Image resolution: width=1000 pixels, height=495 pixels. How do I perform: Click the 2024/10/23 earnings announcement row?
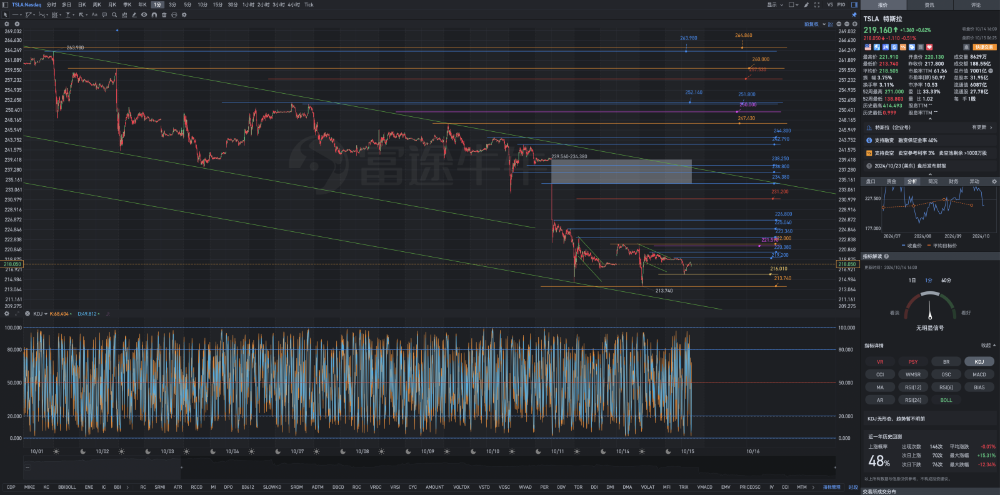point(930,166)
